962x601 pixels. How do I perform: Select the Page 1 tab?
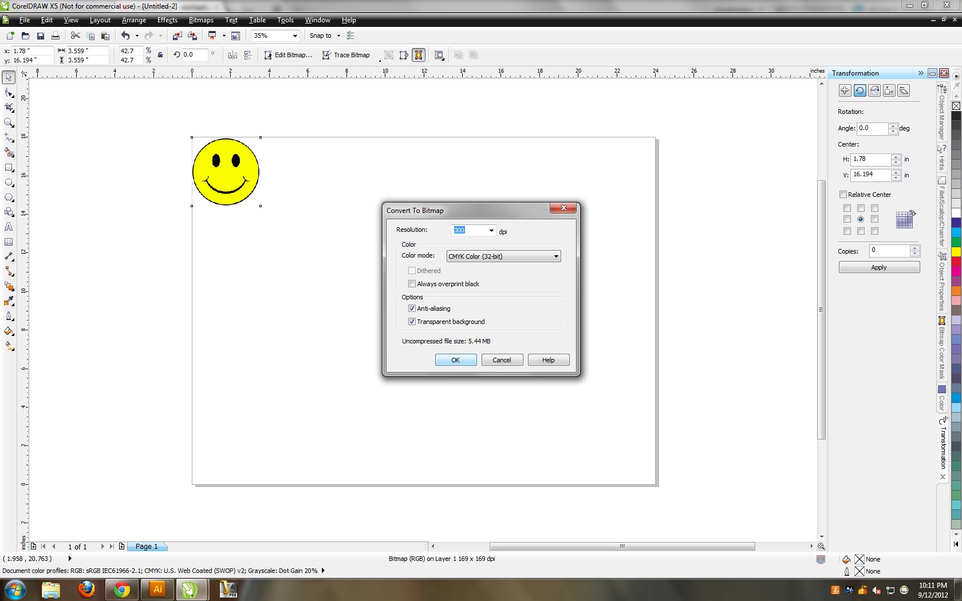click(147, 547)
